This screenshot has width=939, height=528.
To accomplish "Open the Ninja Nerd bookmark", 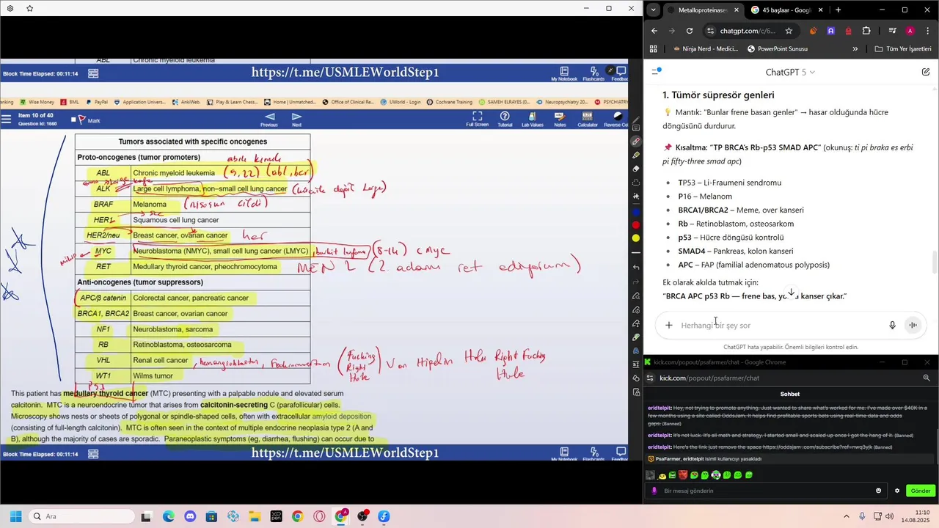I will (705, 49).
